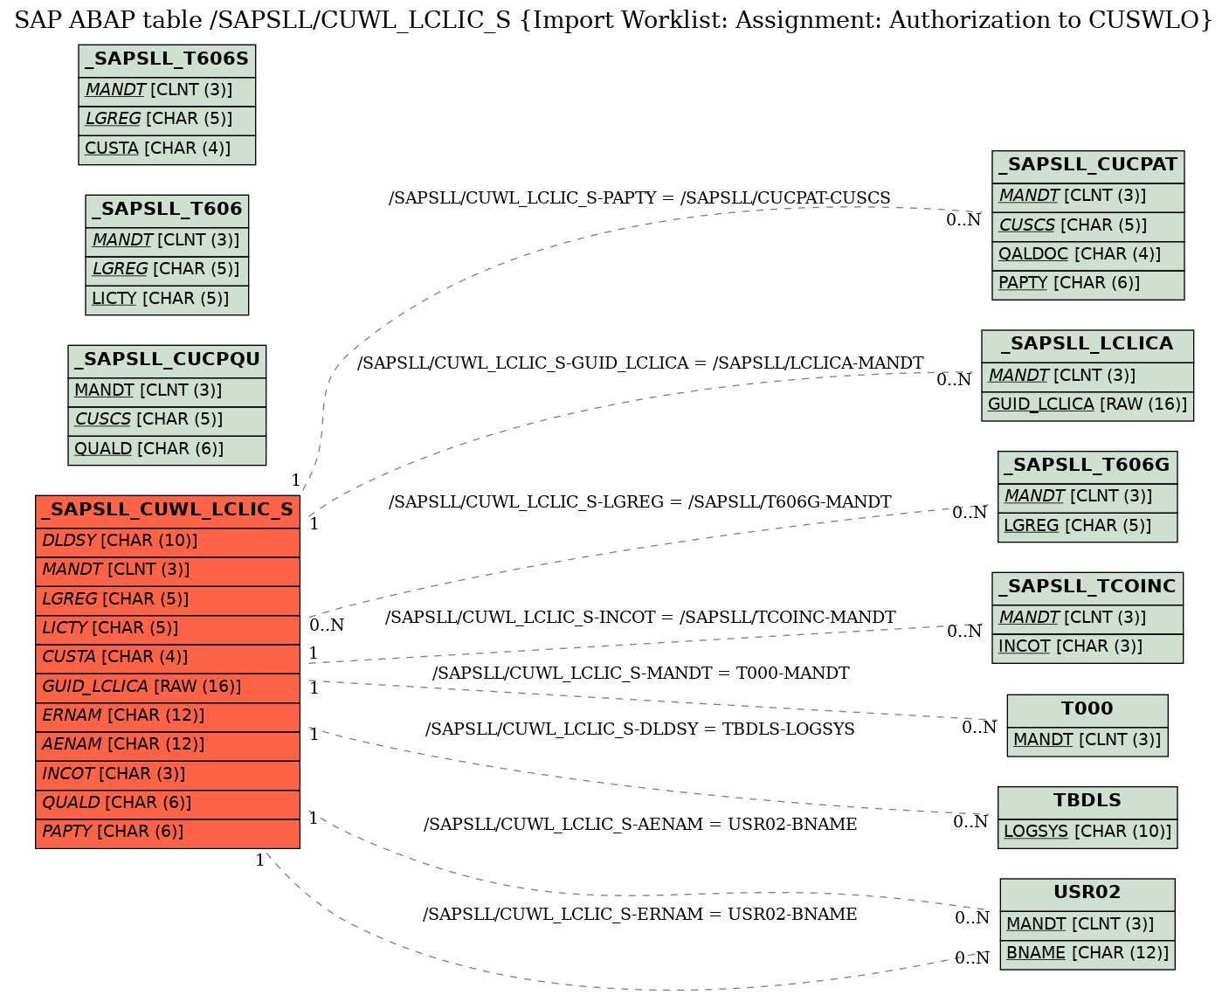
Task: Select MANDT [CLNT (3)] in _SAPSLL_CUWL_LCLIC_S
Action: click(x=168, y=571)
